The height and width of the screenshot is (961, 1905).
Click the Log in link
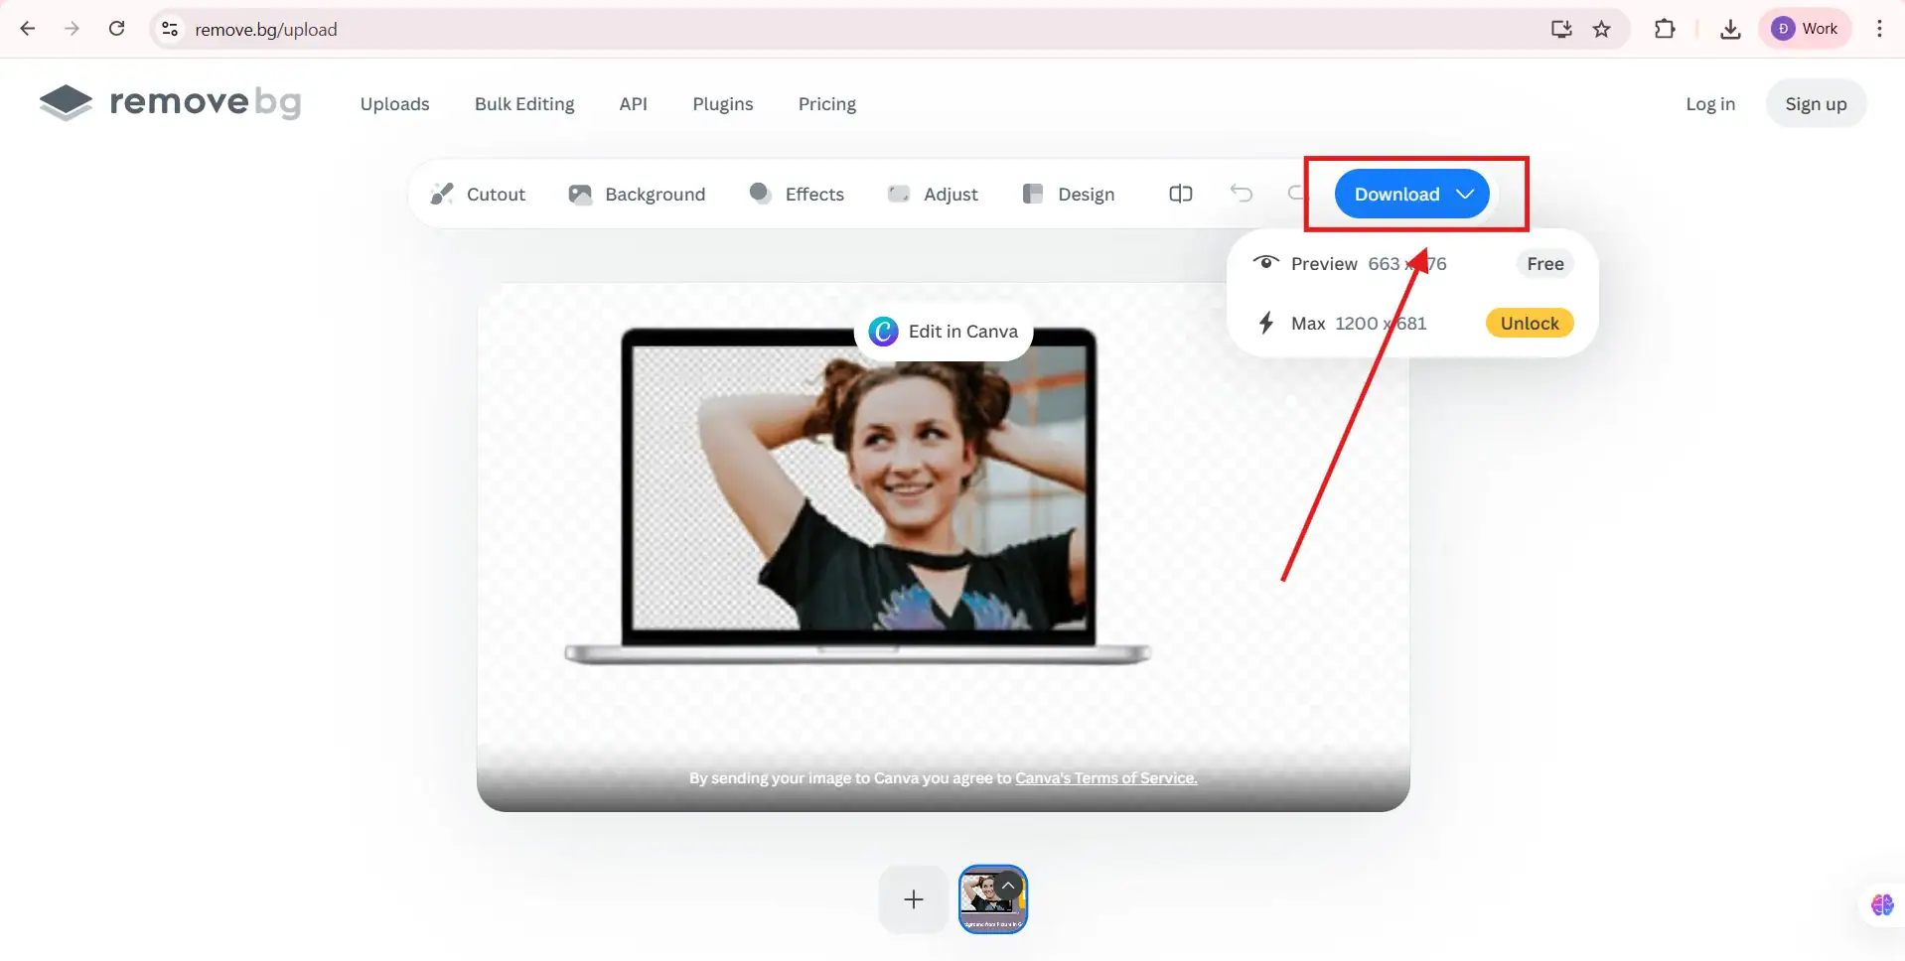pos(1709,104)
